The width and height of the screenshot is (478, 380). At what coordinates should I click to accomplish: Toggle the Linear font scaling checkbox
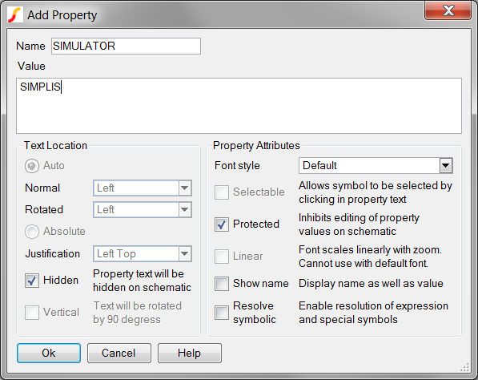click(222, 257)
